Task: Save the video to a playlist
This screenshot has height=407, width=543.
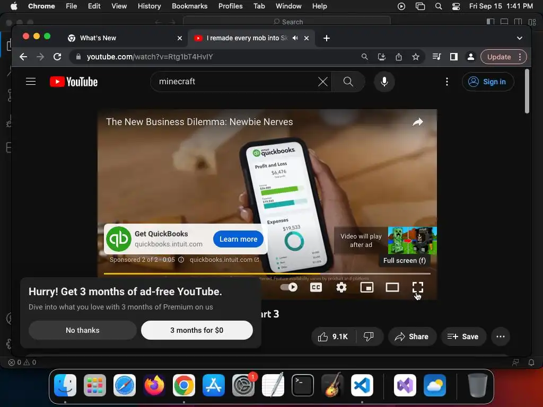Action: pyautogui.click(x=463, y=337)
